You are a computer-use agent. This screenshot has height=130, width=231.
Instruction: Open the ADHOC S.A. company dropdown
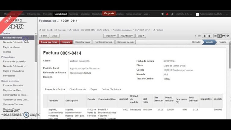184,14
